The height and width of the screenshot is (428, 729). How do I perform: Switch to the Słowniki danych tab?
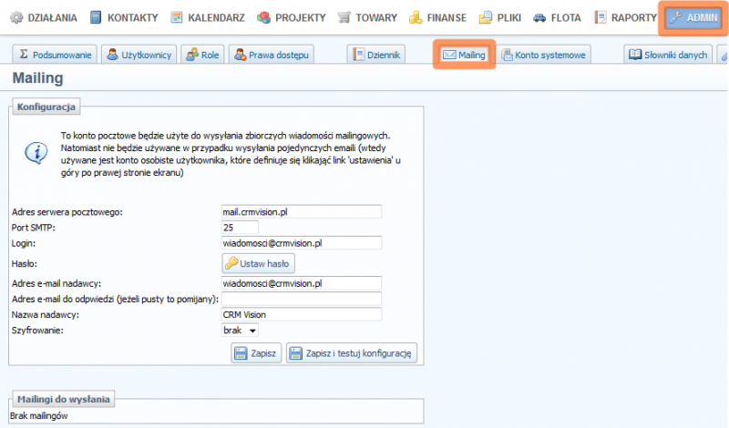[x=668, y=55]
